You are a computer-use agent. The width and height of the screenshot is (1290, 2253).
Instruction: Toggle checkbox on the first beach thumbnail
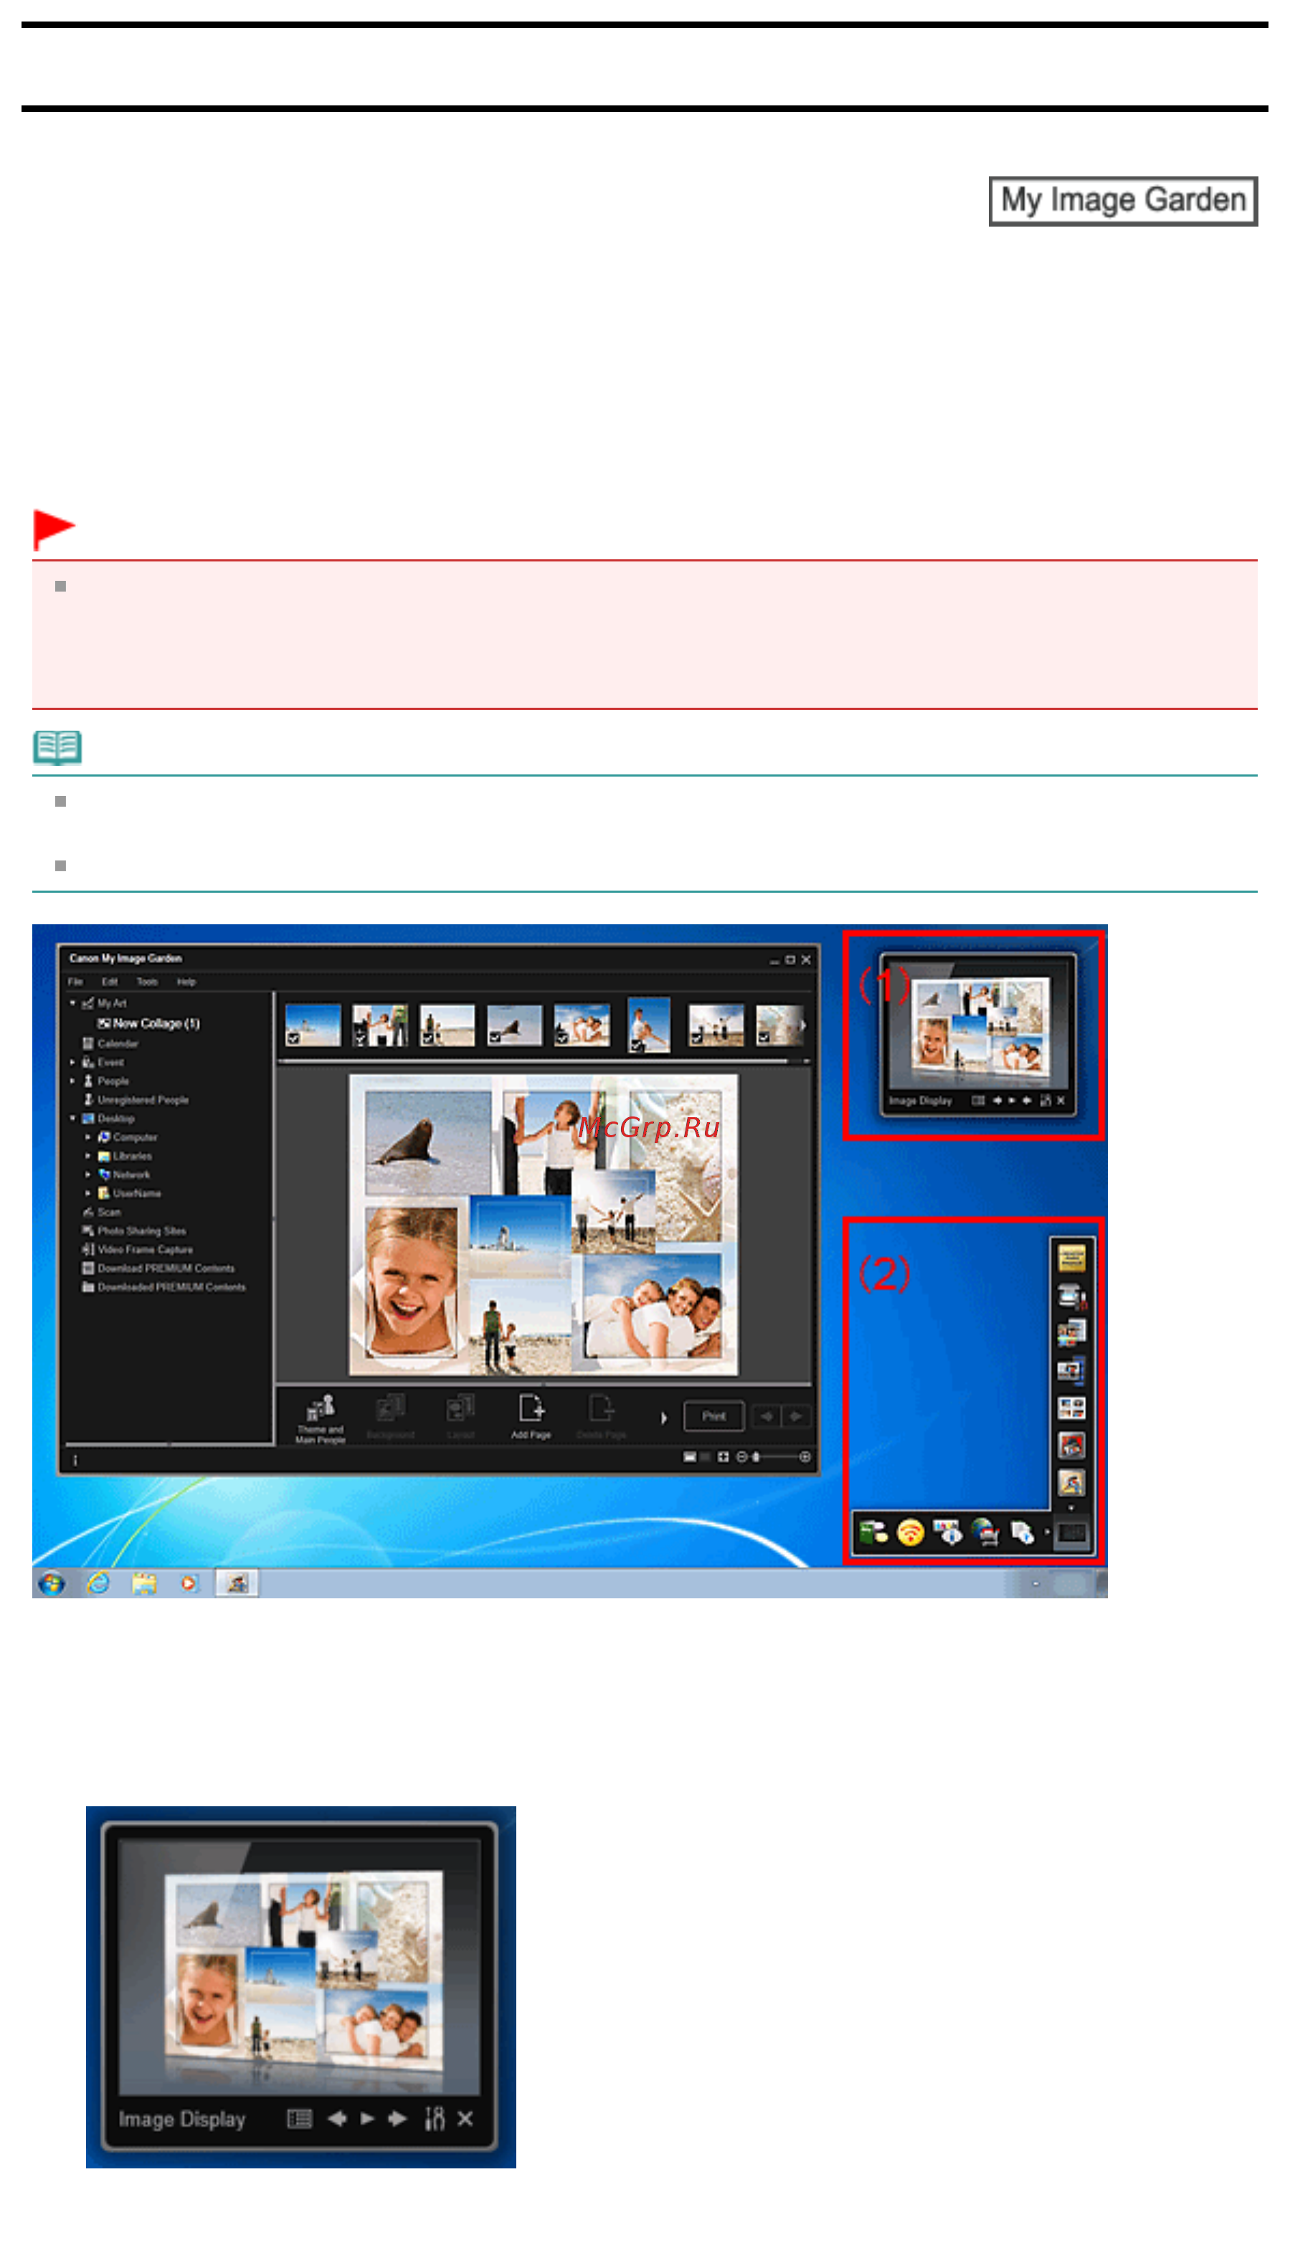coord(293,1038)
